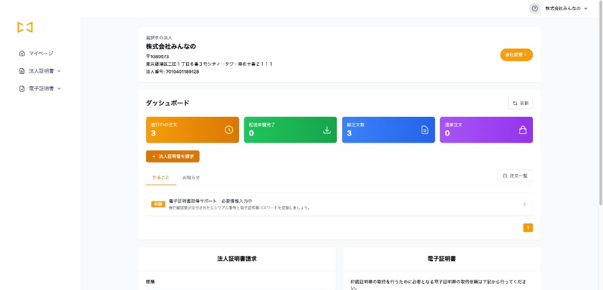This screenshot has width=603, height=290.
Task: Click the postal code 〒1080073 text
Action: click(157, 56)
